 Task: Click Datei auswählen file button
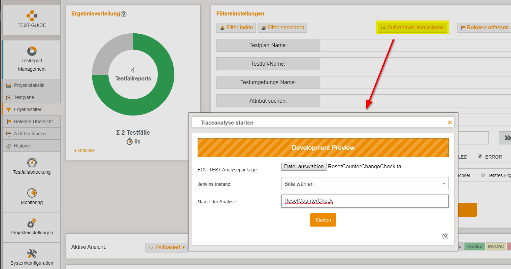304,166
